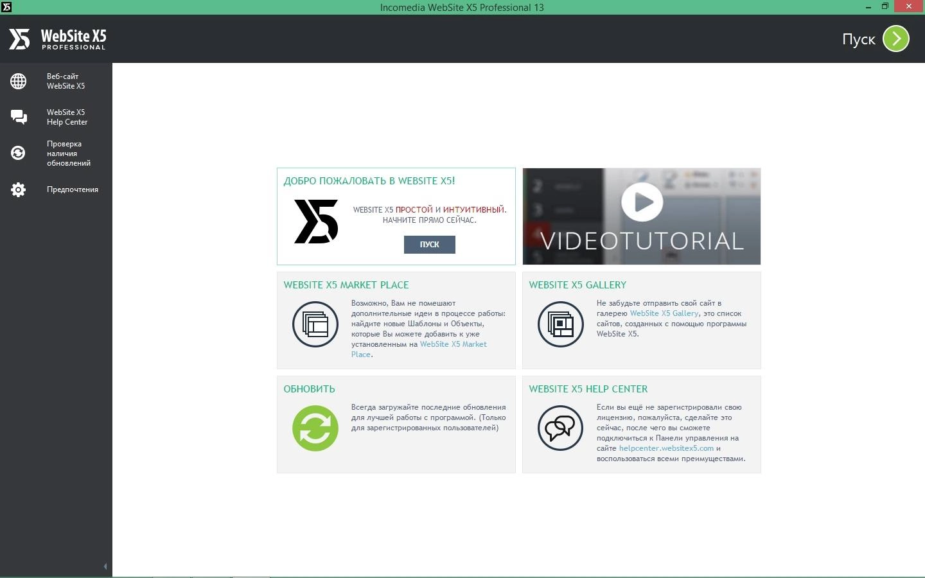Select Проверка наличия обновлений sidebar entry
Image resolution: width=925 pixels, height=578 pixels.
click(x=56, y=153)
